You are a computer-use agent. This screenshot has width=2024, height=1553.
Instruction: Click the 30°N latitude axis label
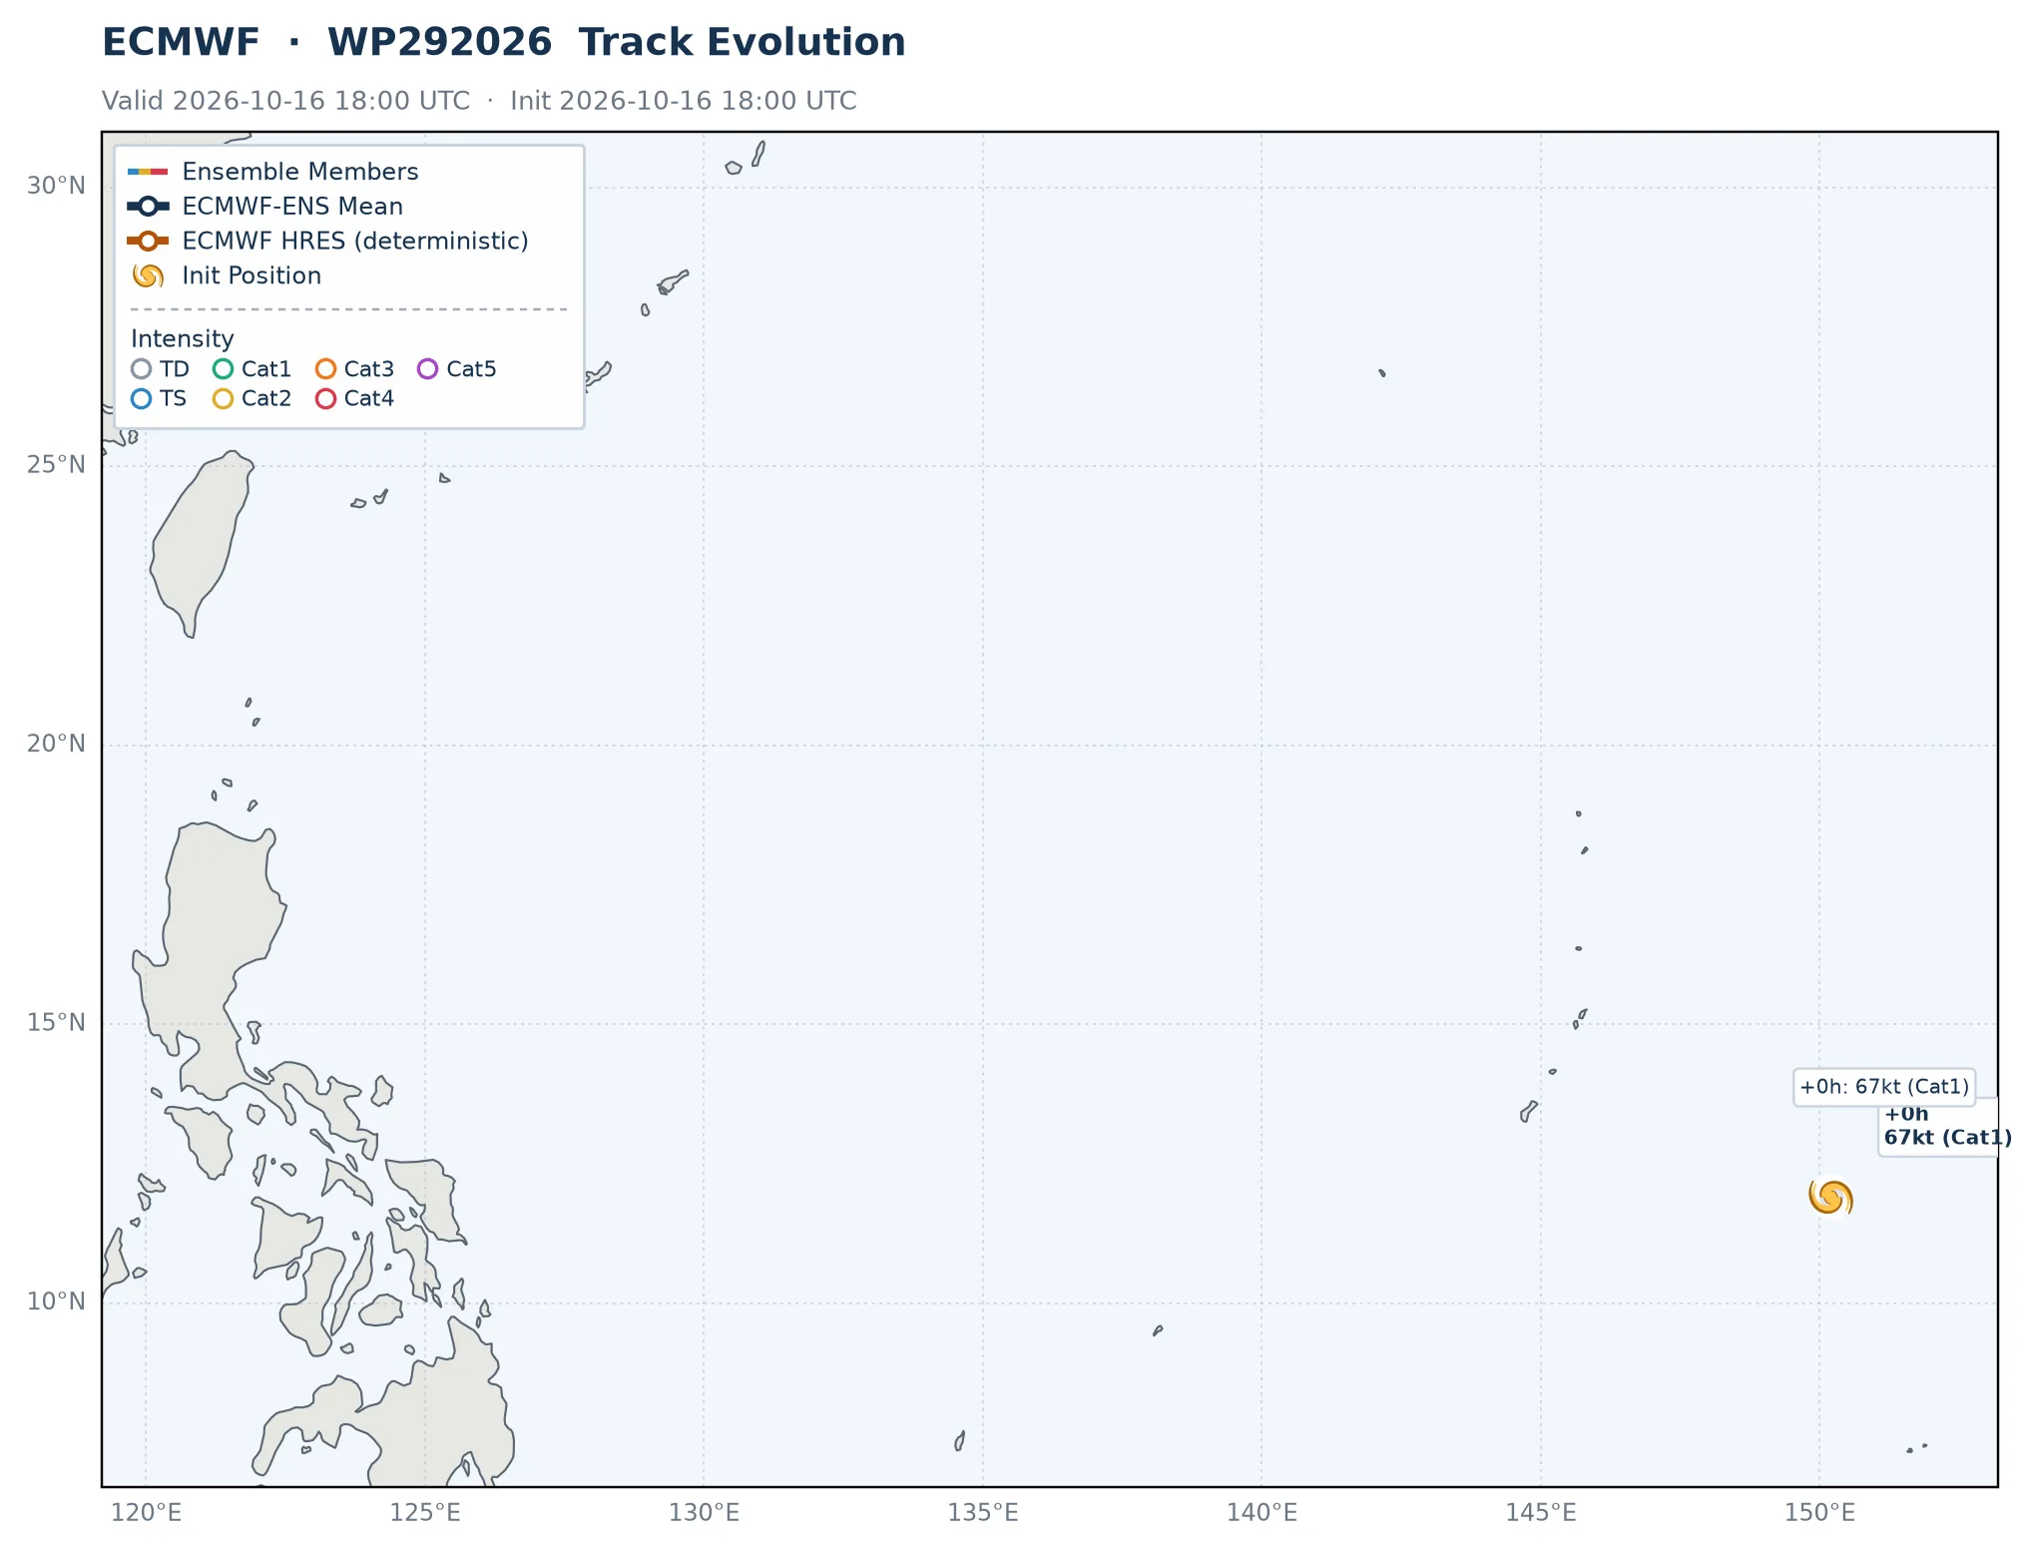(56, 187)
